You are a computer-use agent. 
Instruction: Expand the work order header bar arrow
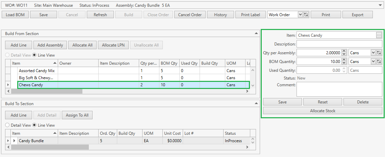[381, 5]
